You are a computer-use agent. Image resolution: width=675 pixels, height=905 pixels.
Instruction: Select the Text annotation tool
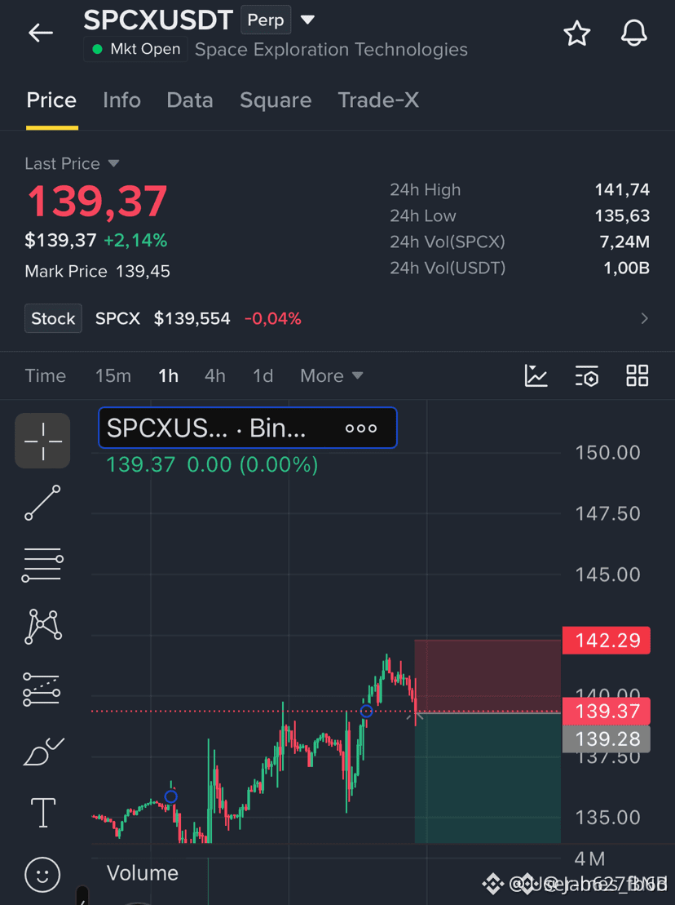click(x=43, y=813)
